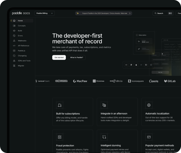The width and height of the screenshot is (181, 153).
Task: Click the GitLab logo
Action: pos(170,81)
